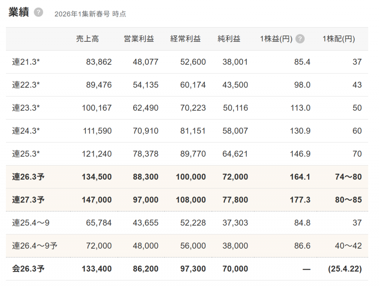Select the 連26.4～9予 row label
Screen dimensions: 379x286
click(x=34, y=246)
